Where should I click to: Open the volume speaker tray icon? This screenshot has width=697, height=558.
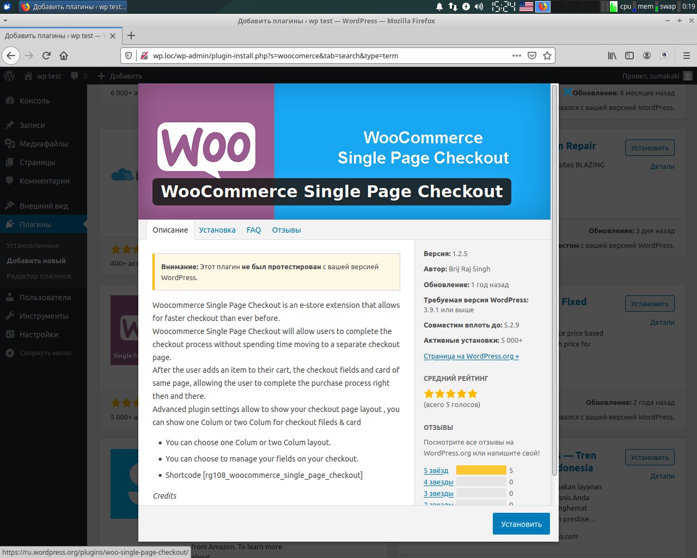[x=479, y=7]
